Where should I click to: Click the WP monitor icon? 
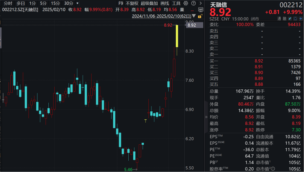point(201,10)
